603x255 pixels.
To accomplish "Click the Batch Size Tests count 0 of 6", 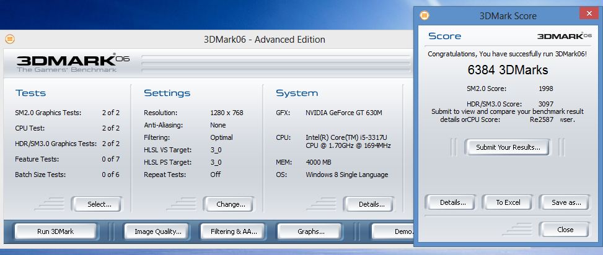I will (x=111, y=175).
